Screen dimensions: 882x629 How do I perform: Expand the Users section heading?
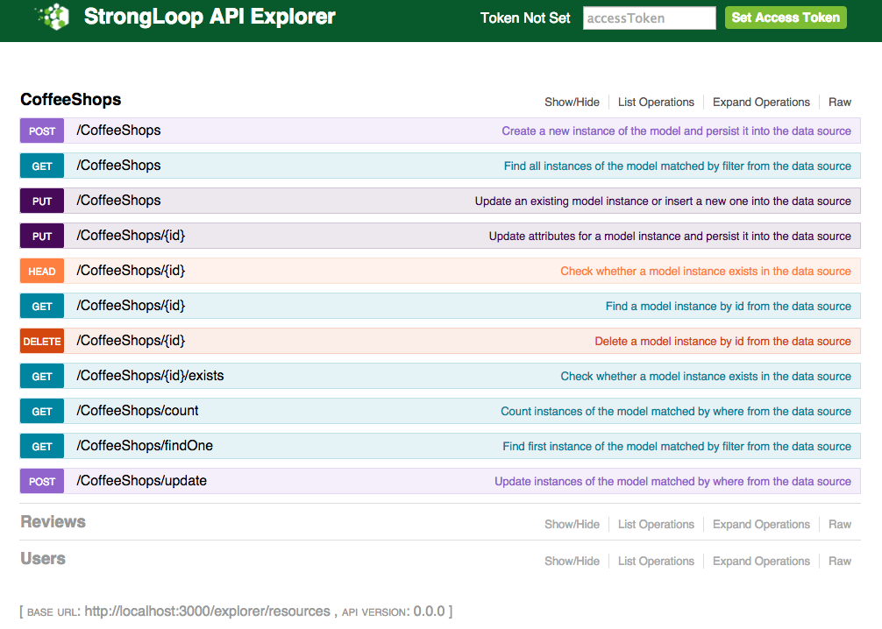43,559
